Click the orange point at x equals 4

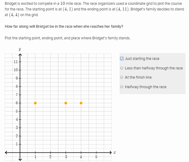coord(81,103)
